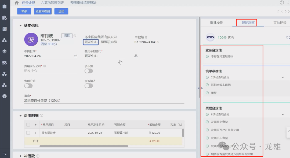Expand sidebar menu using bottom-left icon
Viewport: 290px width, 158px height.
click(x=4, y=155)
